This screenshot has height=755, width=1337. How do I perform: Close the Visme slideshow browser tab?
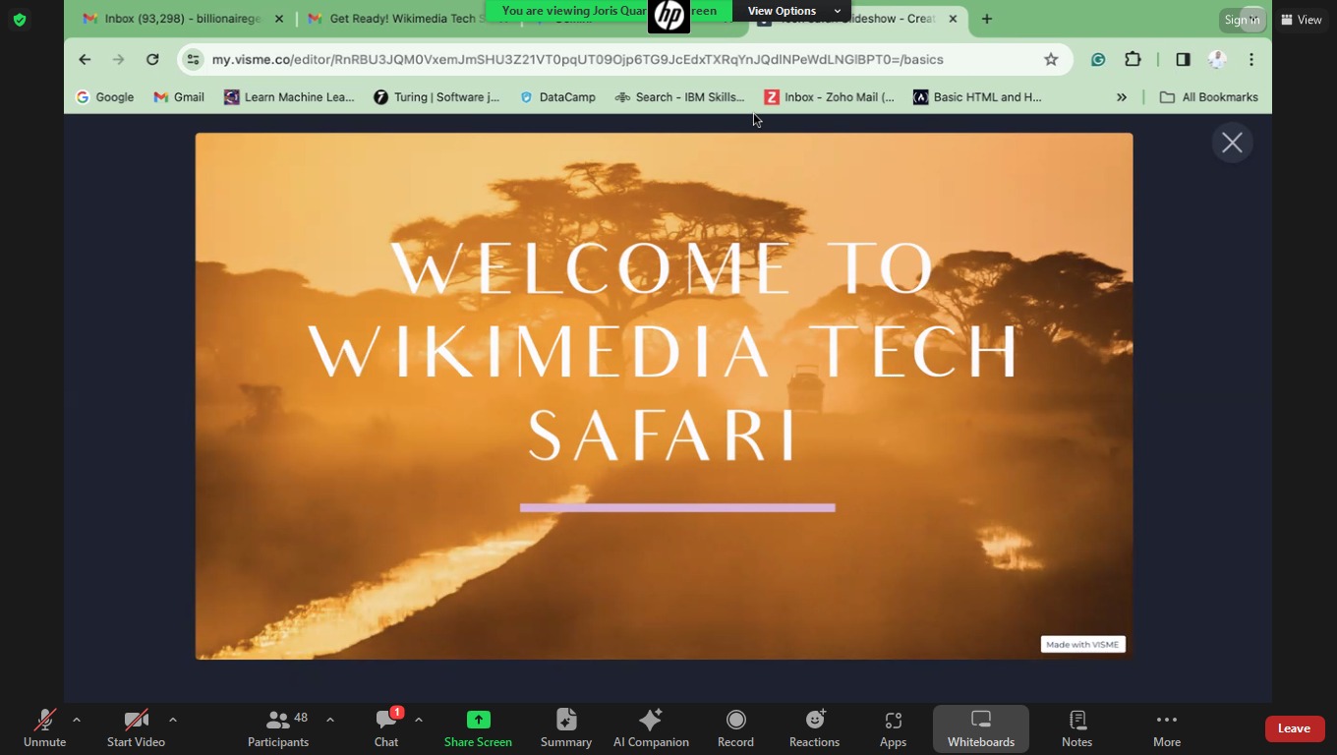[x=953, y=19]
